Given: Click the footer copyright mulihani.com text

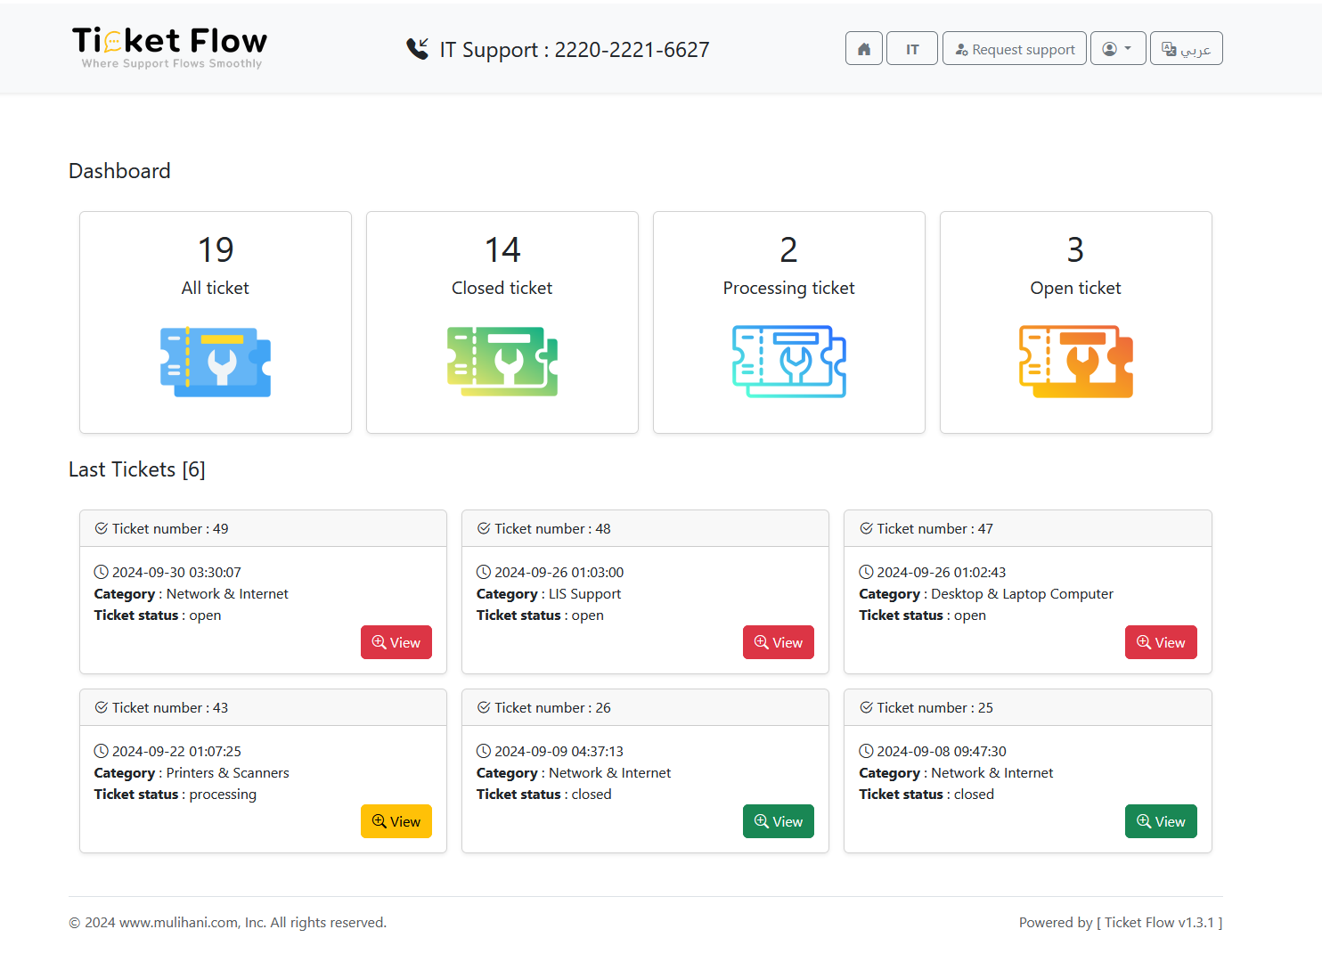Looking at the screenshot, I should coord(228,923).
